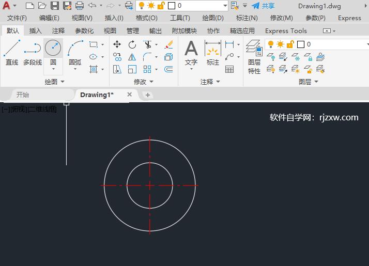The image size is (369, 266).
Task: Click the Leader annotation icon
Action: 229,57
